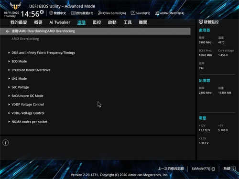Open the 離開 tab
Screen dimensions: 239x179
pyautogui.click(x=143, y=22)
